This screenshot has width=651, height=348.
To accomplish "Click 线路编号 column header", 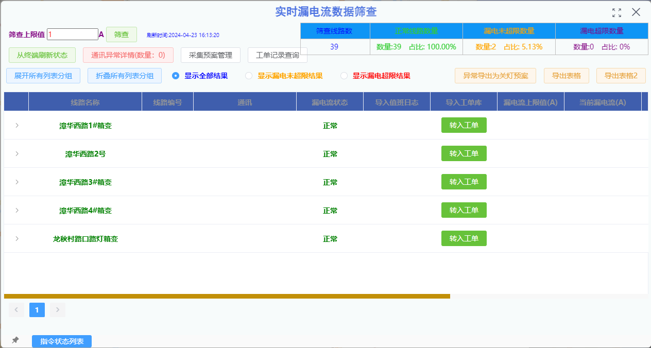I will (168, 102).
